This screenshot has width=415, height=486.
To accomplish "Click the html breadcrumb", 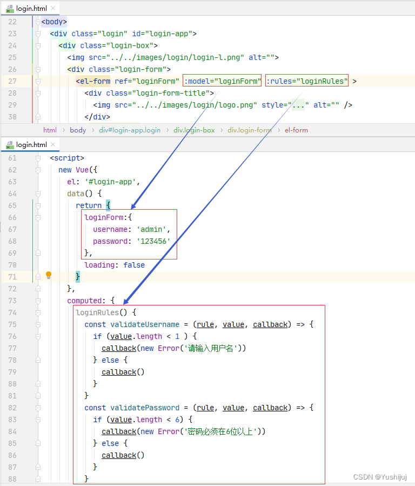I will click(50, 130).
